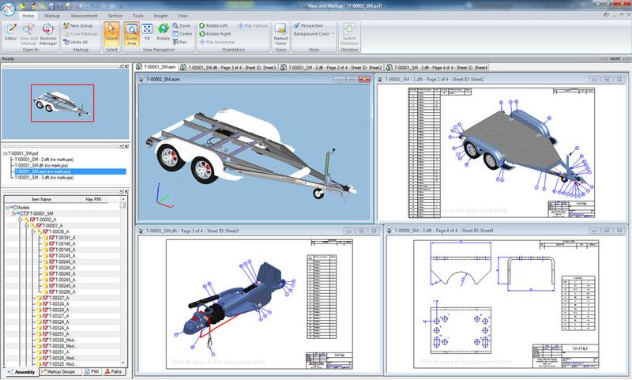Click the PMI tab icon
Screen dimensions: 632x380
pyautogui.click(x=88, y=371)
